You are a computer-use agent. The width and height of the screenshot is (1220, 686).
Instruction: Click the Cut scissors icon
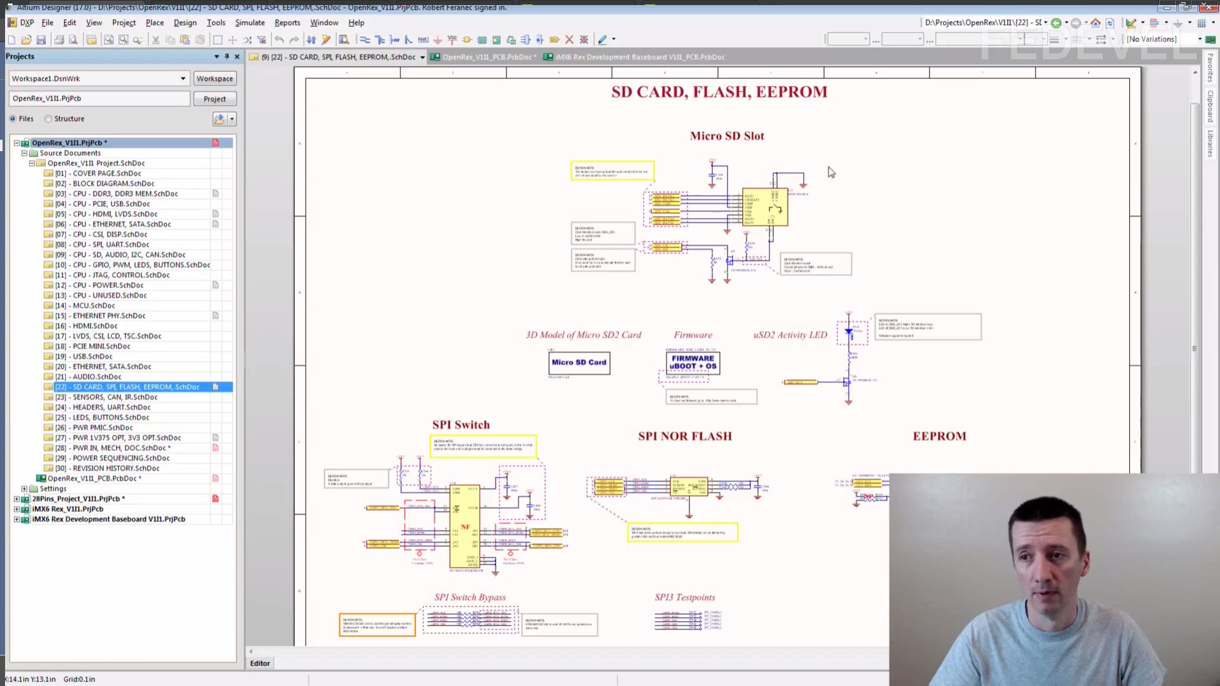156,40
